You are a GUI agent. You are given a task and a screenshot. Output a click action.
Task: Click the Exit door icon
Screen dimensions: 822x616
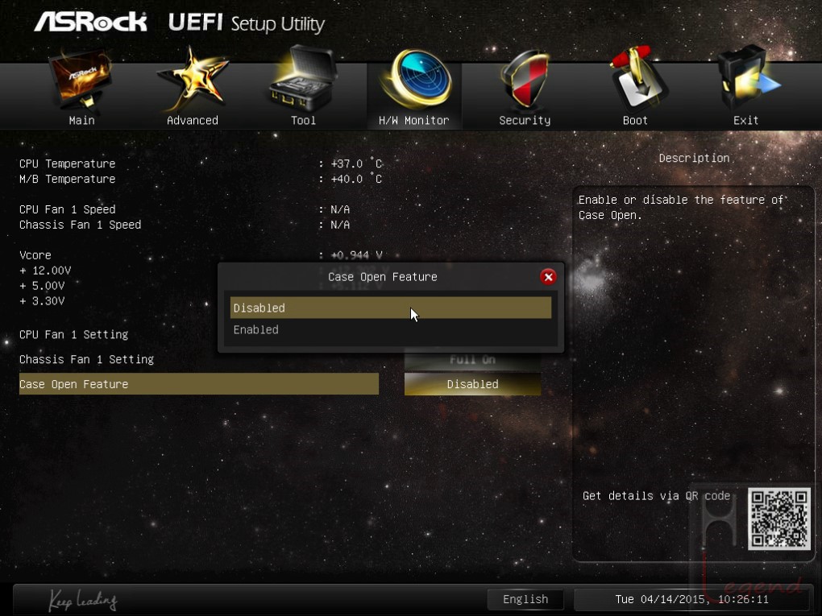click(748, 79)
